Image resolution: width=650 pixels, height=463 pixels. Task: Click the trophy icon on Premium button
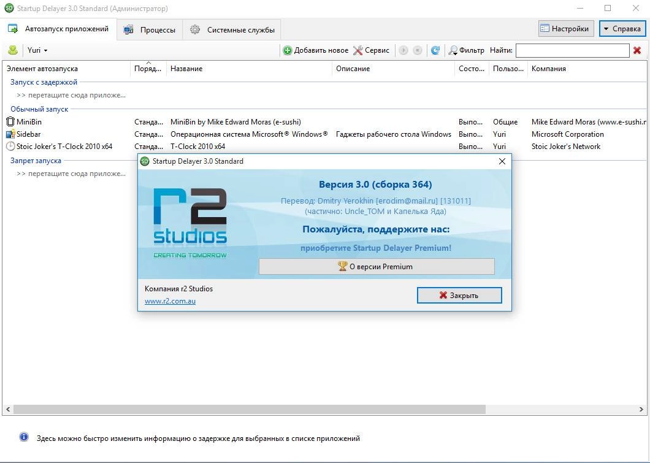[342, 266]
